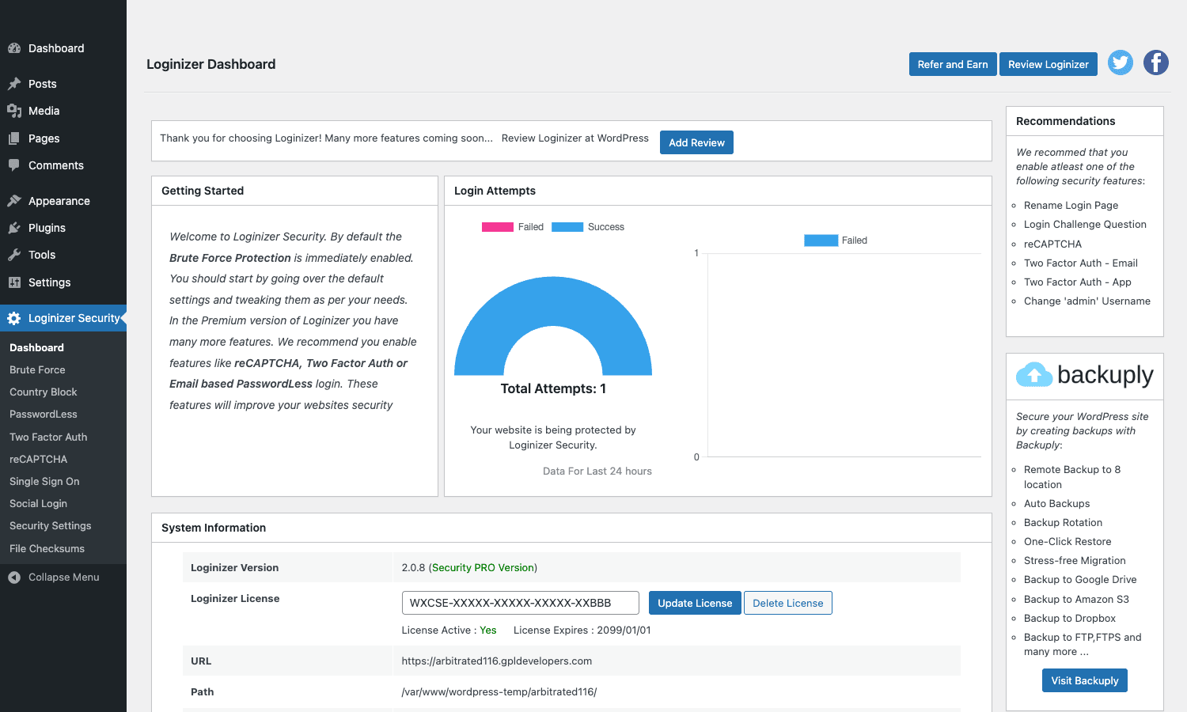
Task: Open Loginizer's Twitter page icon
Action: (1121, 62)
